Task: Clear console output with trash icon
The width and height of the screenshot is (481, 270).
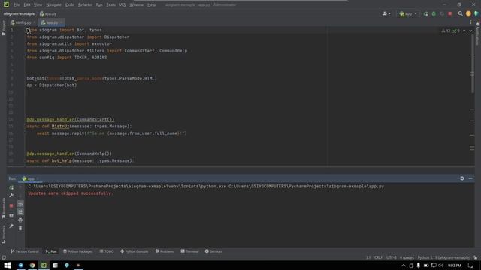Action: point(20,228)
